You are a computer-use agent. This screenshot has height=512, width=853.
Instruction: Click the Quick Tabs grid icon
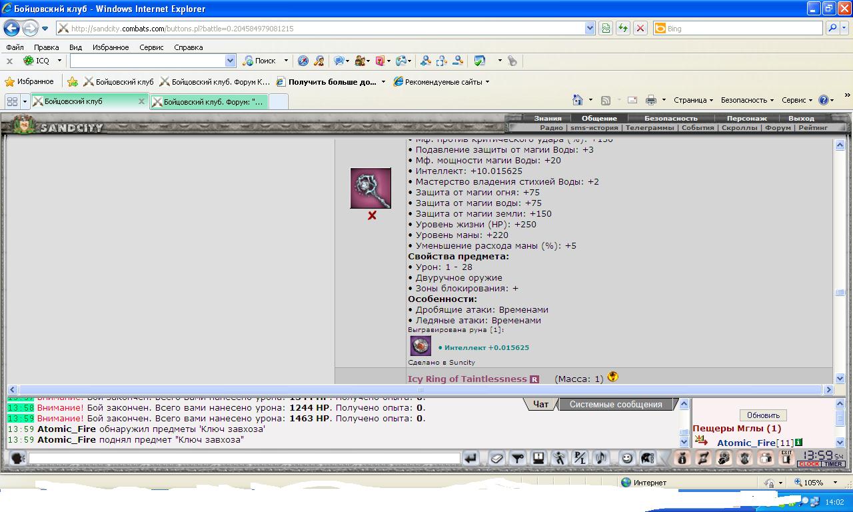point(12,101)
